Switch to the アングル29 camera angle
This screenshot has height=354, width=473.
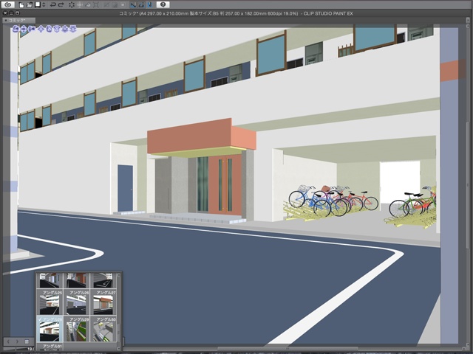coord(77,330)
